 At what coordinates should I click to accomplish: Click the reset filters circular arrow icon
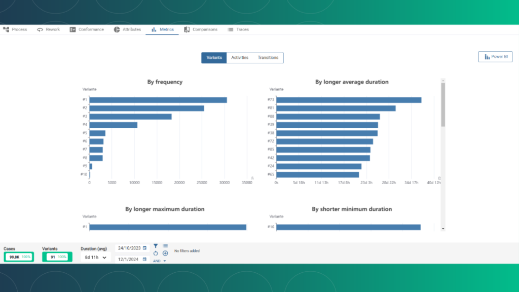pos(156,253)
